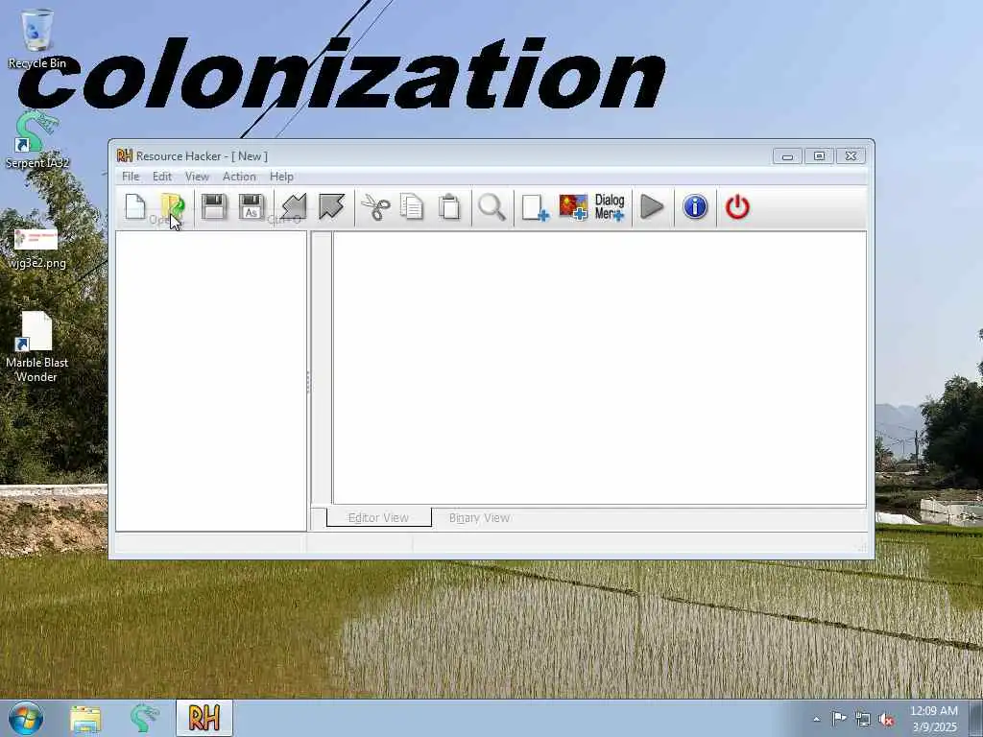Click the Find magnifying glass icon
This screenshot has height=737, width=983.
[491, 207]
